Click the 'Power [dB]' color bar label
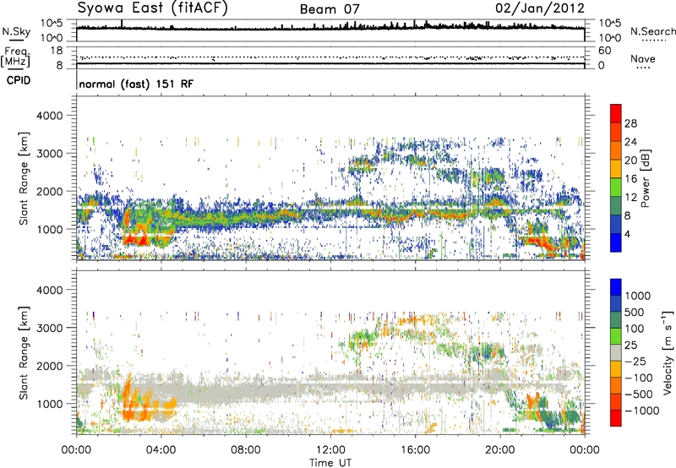Screen dimensions: 676x468 click(x=645, y=178)
